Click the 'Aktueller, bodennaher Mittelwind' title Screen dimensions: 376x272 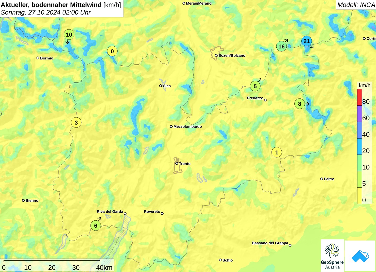51,5
